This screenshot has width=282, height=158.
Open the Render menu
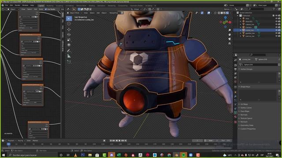click(x=18, y=5)
